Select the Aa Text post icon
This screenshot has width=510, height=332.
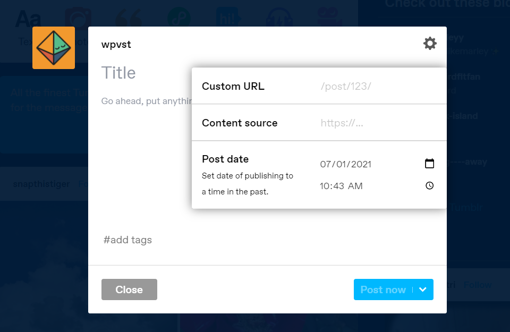click(x=28, y=19)
